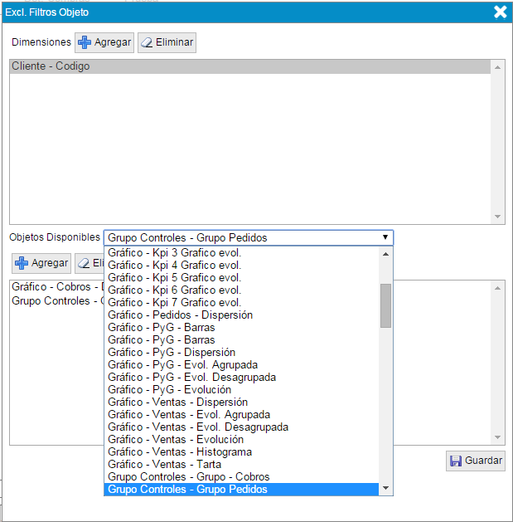Choose 'Gráfico - Kpi 7 Grafico evol.' item
Viewport: 513px width, 522px height.
[174, 303]
